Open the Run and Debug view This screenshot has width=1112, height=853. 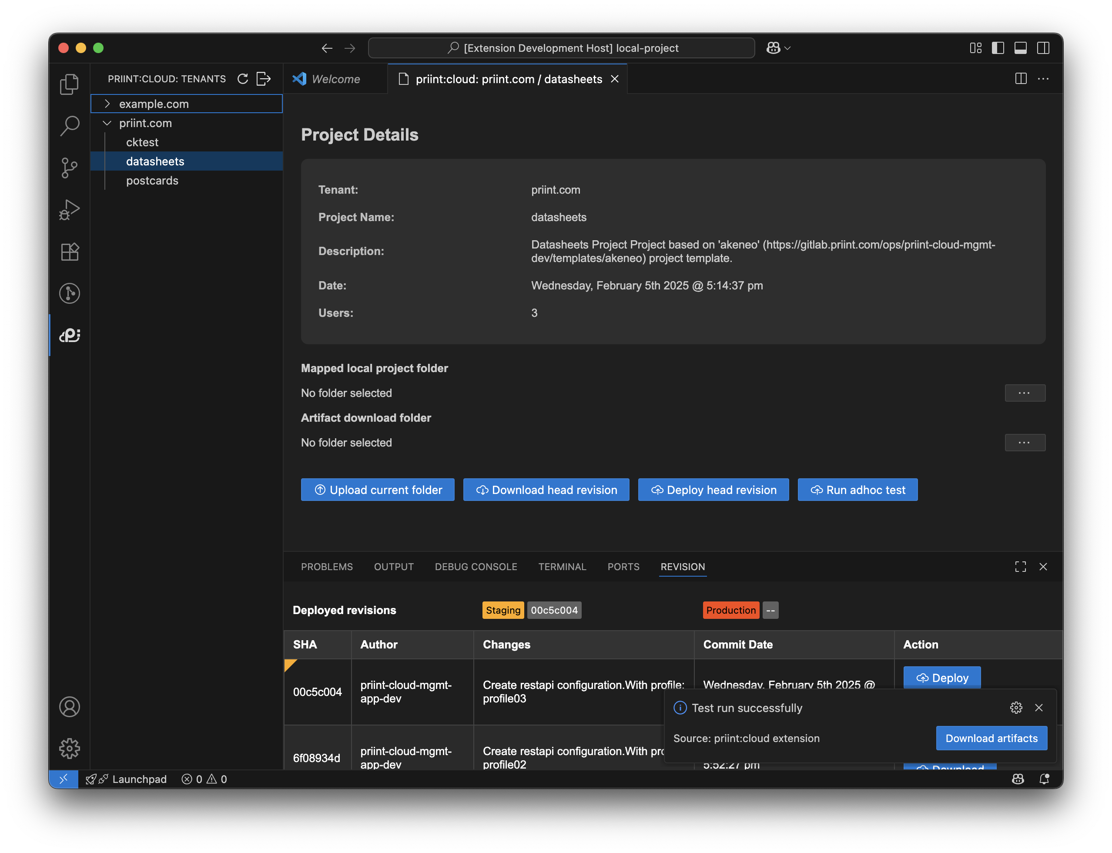(x=70, y=210)
